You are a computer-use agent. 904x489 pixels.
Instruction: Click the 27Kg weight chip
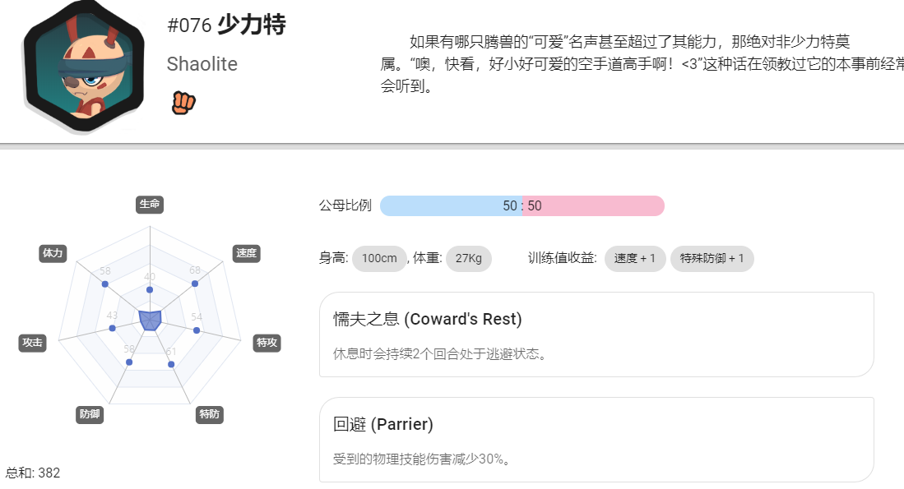(x=469, y=259)
